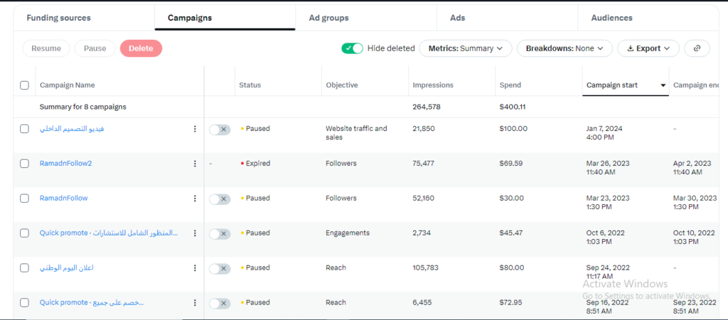Enable the RamadnFollow campaign status toggle
This screenshot has height=320, width=728.
click(x=220, y=199)
